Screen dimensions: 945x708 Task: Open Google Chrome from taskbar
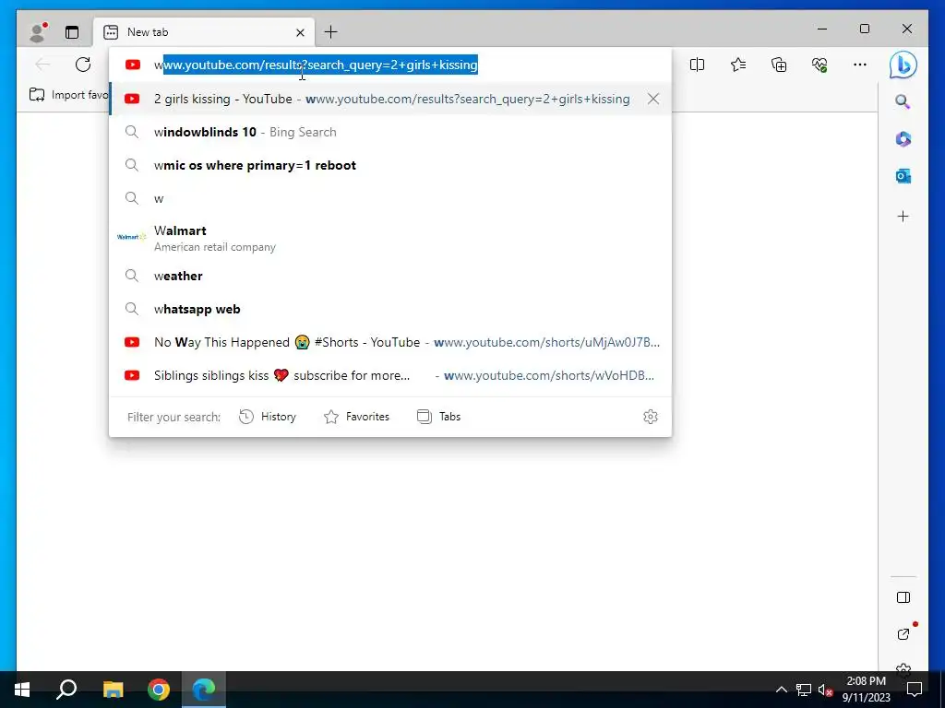point(159,690)
